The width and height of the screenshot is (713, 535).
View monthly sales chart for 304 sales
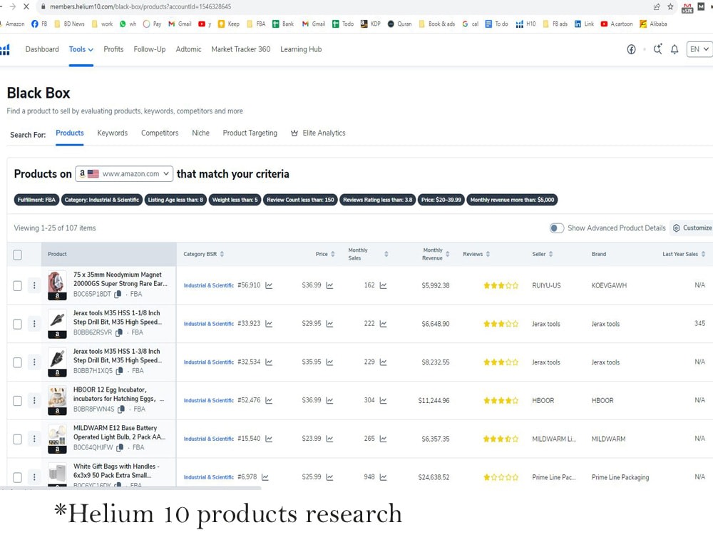pyautogui.click(x=384, y=400)
